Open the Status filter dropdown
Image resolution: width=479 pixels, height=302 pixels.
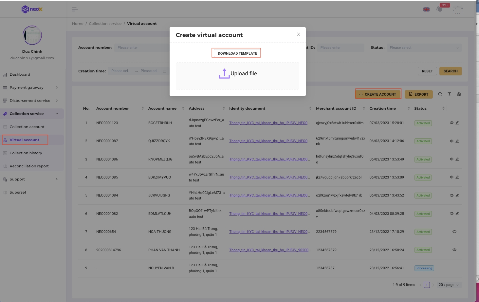[x=424, y=48]
